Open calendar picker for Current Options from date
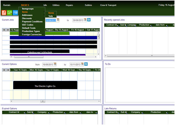The width and height of the screenshot is (175, 125). tap(55, 64)
